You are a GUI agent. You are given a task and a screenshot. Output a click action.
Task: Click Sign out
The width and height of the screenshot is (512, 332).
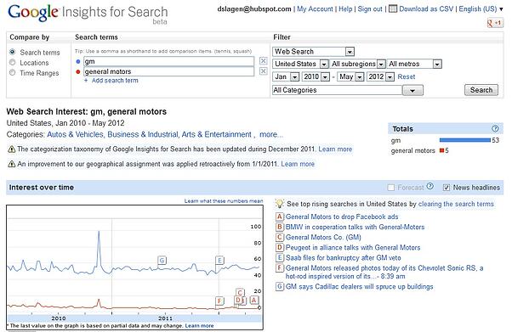[x=370, y=9]
